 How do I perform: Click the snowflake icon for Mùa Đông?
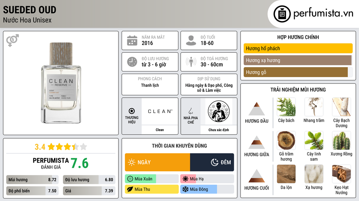[185, 189]
